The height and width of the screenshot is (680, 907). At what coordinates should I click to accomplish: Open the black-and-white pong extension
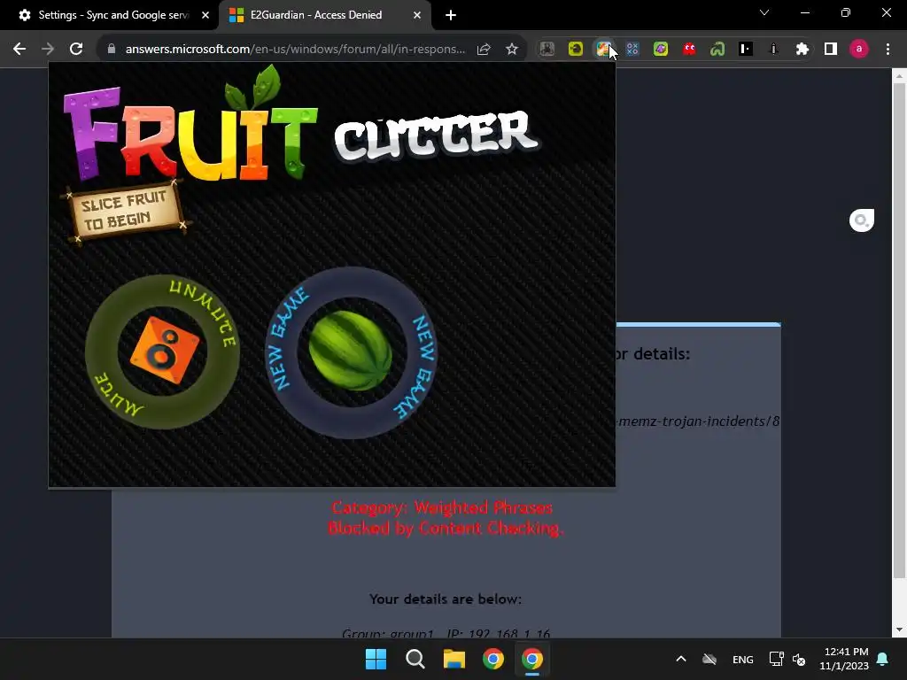click(x=746, y=50)
